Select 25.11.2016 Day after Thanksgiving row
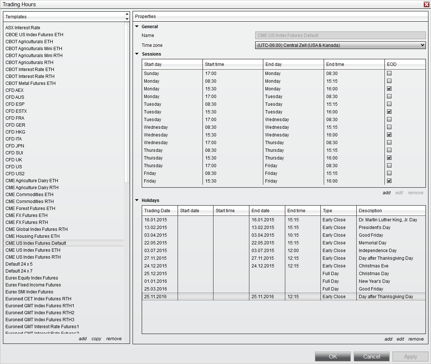Screen dimensions: 431x364 point(284,296)
